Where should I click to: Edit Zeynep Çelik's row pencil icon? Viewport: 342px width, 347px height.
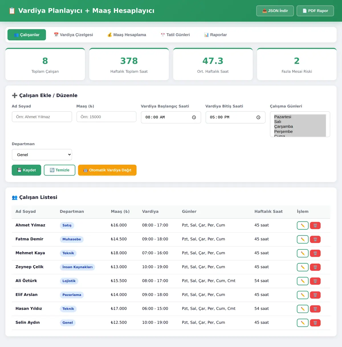pyautogui.click(x=303, y=267)
